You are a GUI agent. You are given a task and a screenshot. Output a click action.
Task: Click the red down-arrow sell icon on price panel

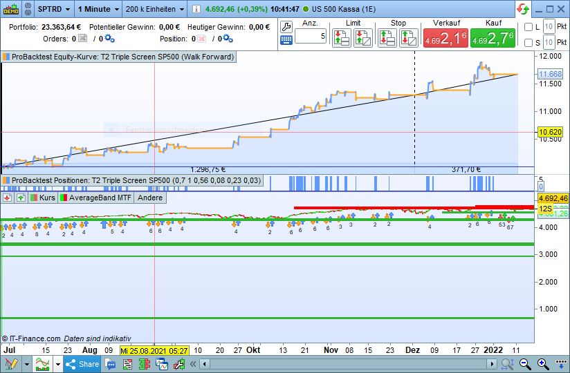(x=8, y=198)
